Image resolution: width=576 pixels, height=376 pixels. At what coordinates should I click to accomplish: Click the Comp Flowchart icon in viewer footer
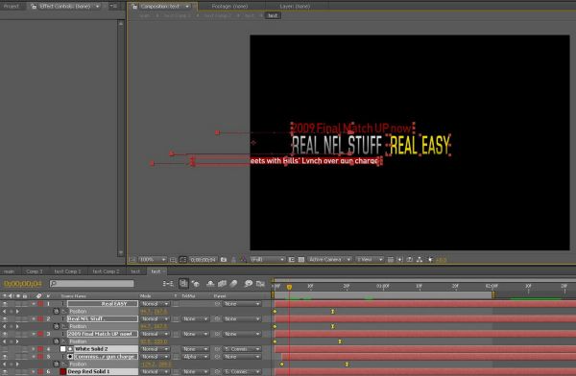click(420, 260)
